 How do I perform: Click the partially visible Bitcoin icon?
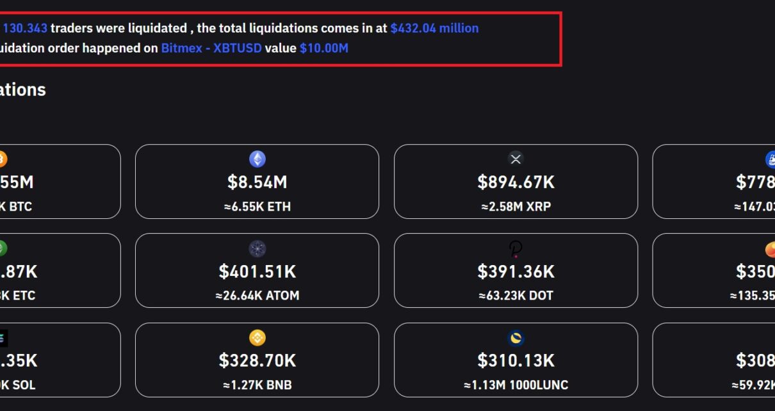pos(3,159)
